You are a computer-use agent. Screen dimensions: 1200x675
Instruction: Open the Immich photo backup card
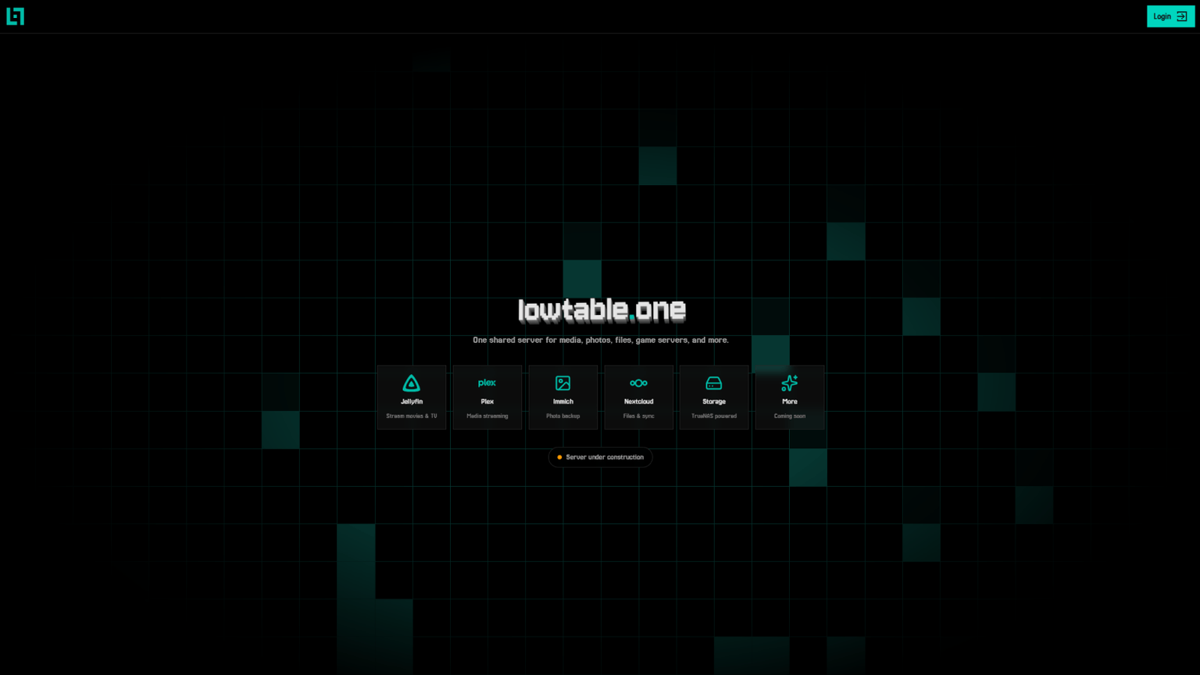point(562,397)
